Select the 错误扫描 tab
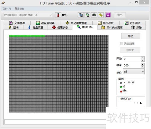 click(85, 27)
